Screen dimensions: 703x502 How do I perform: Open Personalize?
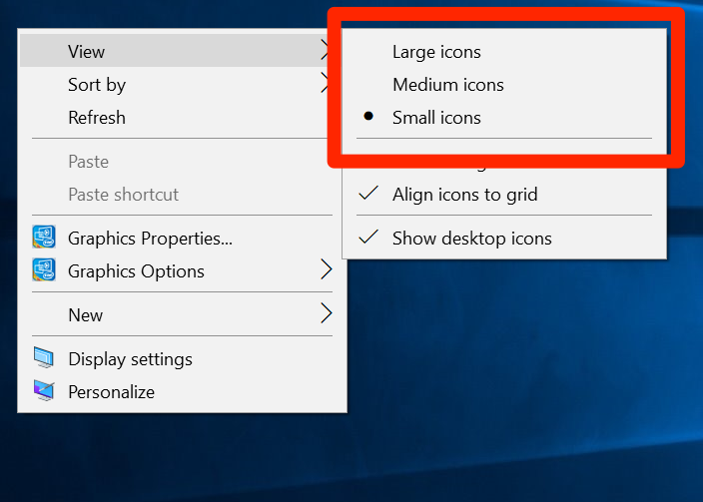[182, 392]
